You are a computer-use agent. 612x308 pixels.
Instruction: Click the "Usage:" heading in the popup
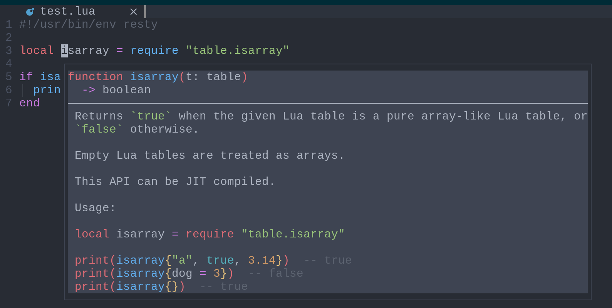pyautogui.click(x=95, y=208)
